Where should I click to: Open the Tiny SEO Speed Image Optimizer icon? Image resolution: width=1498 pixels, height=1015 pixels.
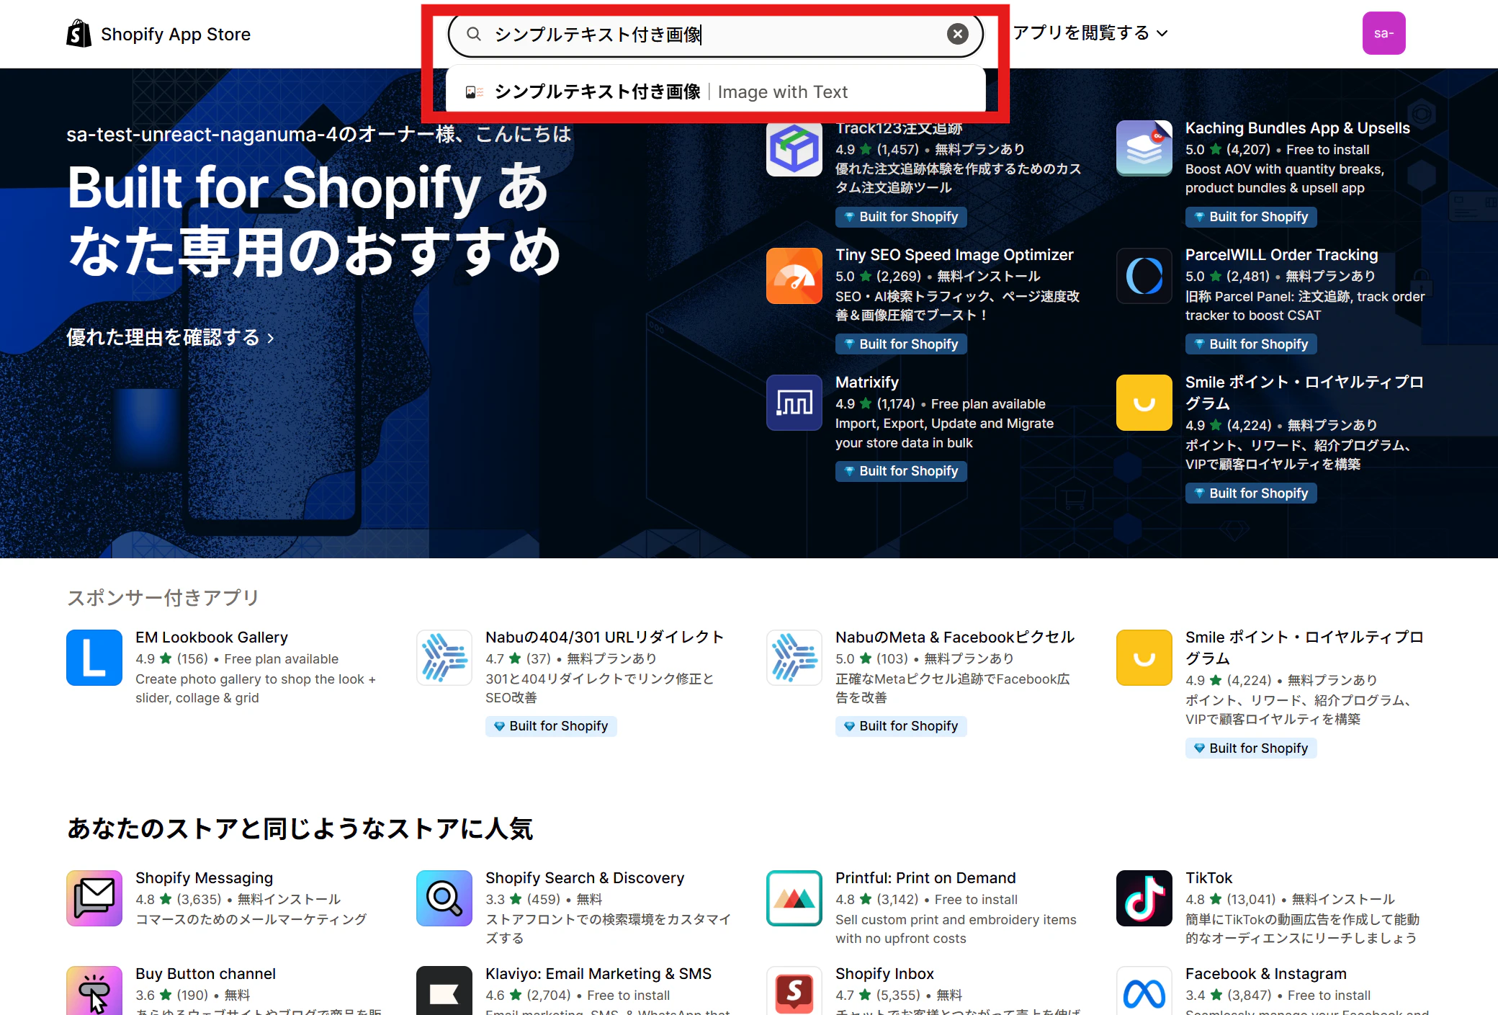coord(794,276)
